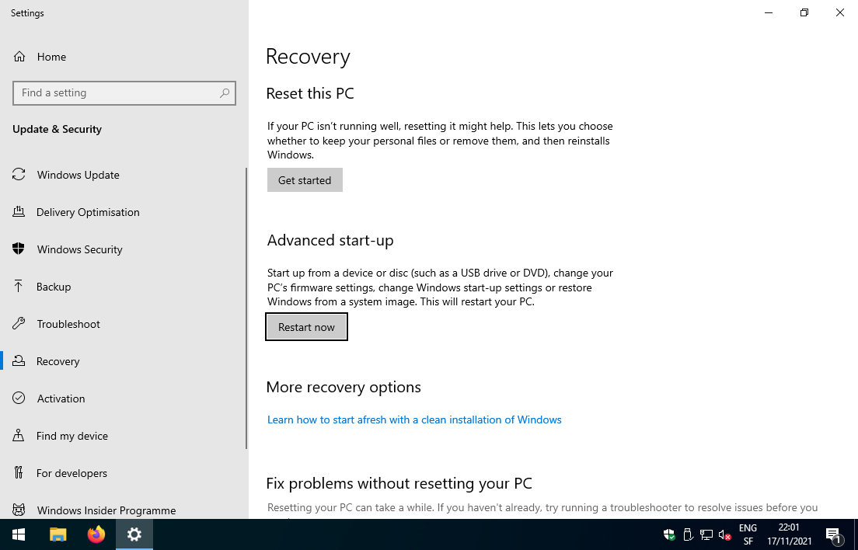Open Find my device settings
This screenshot has height=550, width=858.
click(x=73, y=436)
